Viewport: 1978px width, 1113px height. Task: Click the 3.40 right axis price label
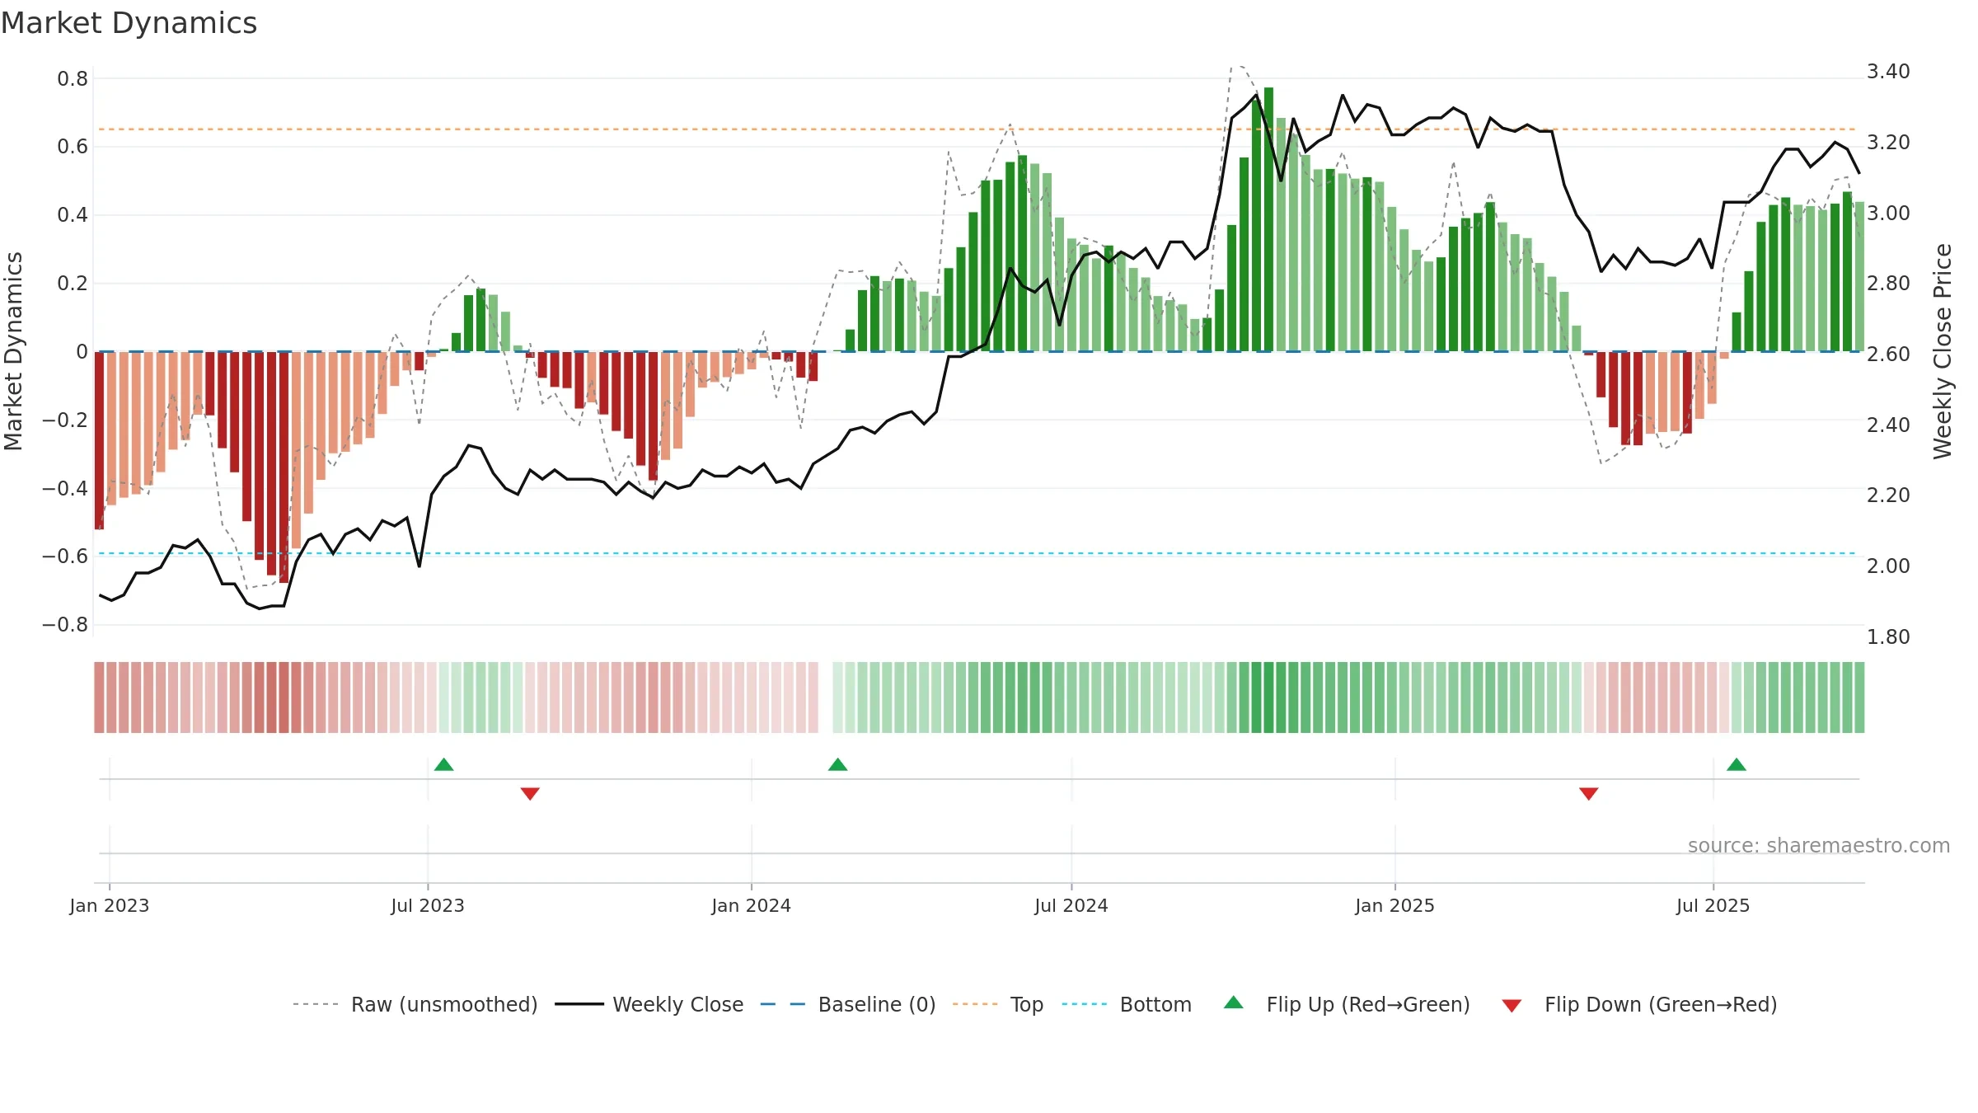pos(1888,72)
